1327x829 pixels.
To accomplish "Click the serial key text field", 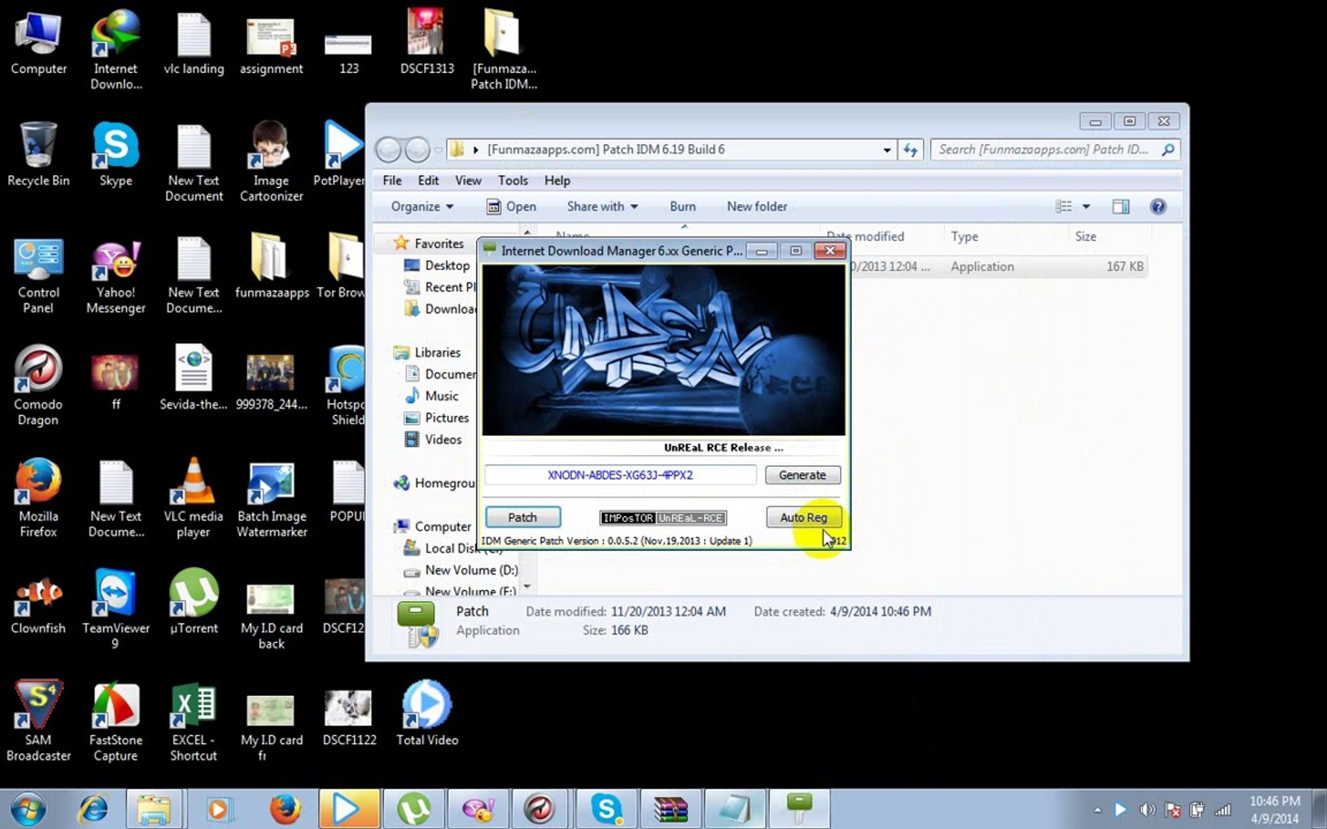I will (x=620, y=475).
